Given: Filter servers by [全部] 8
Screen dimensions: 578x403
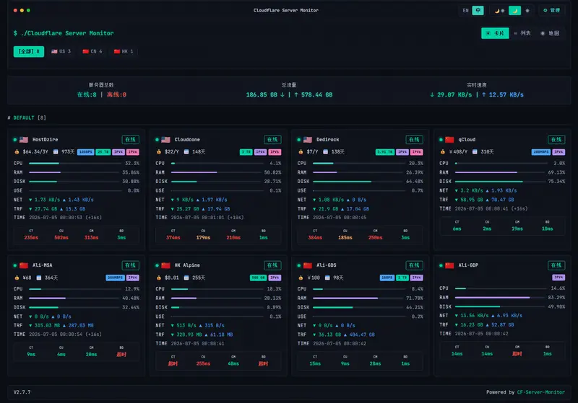Looking at the screenshot, I should [29, 51].
